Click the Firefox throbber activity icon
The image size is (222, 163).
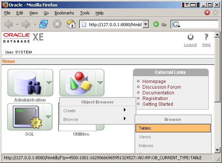[216, 13]
